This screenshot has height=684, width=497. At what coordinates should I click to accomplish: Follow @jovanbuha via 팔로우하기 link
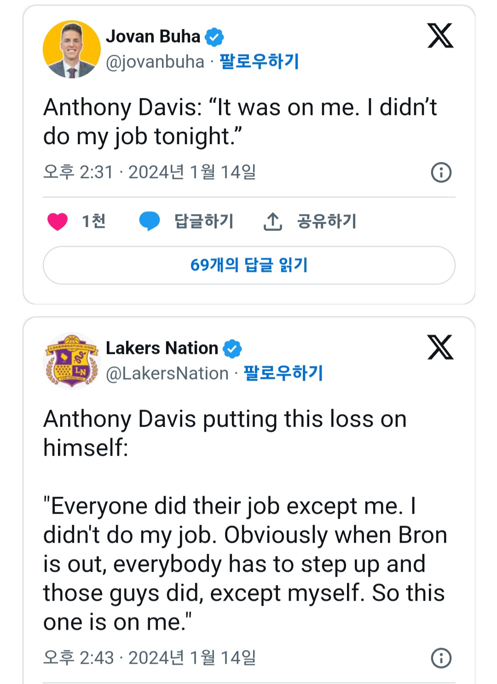tap(259, 61)
